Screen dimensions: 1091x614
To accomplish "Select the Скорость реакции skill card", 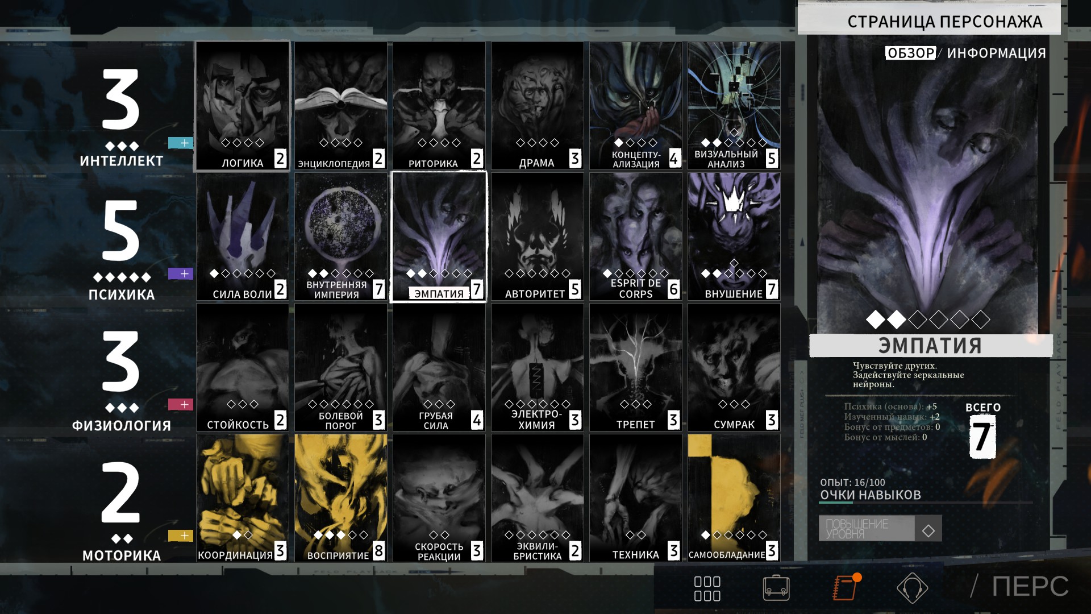I will coord(439,498).
